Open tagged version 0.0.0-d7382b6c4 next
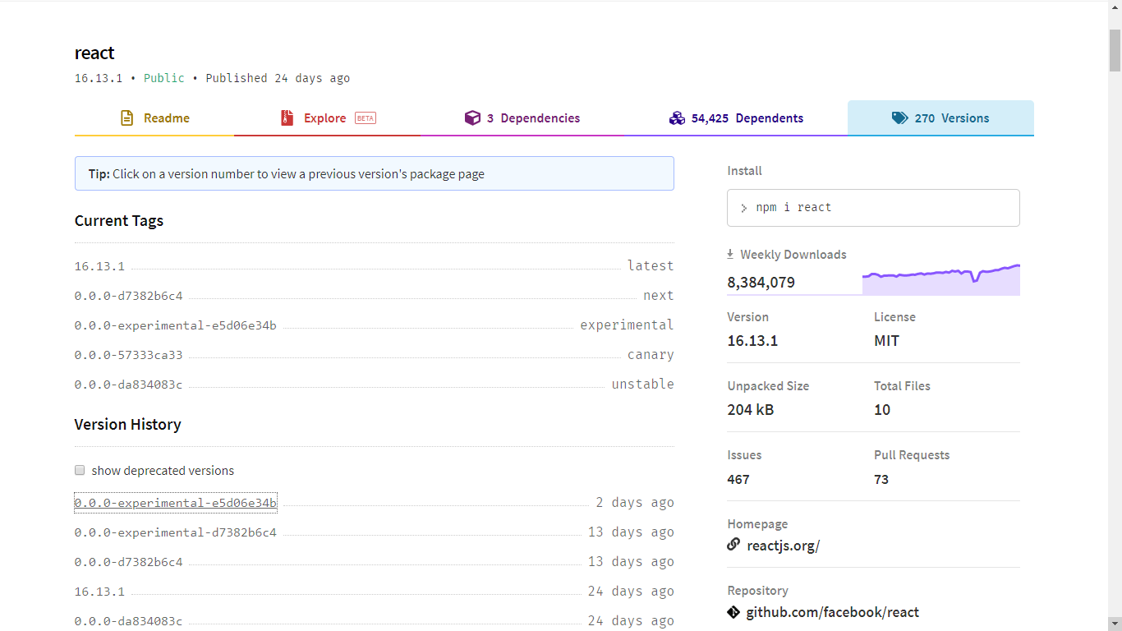Image resolution: width=1122 pixels, height=631 pixels. click(x=128, y=296)
